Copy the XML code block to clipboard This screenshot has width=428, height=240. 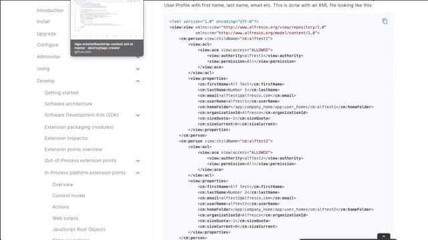coord(385,21)
